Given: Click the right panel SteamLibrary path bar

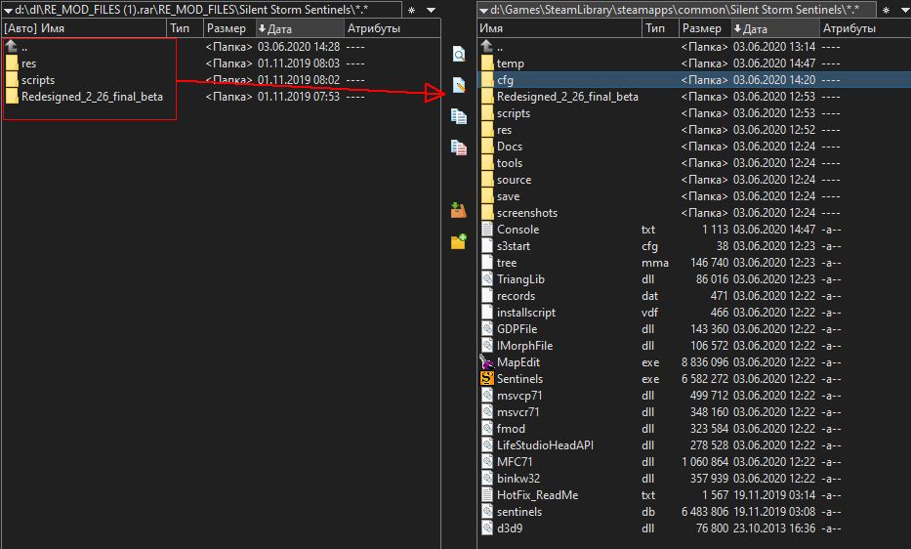Looking at the screenshot, I should coord(675,10).
